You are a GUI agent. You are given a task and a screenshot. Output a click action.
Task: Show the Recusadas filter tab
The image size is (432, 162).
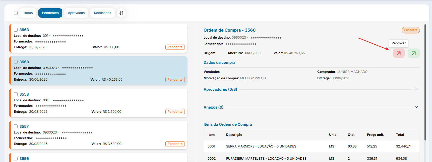pos(103,13)
